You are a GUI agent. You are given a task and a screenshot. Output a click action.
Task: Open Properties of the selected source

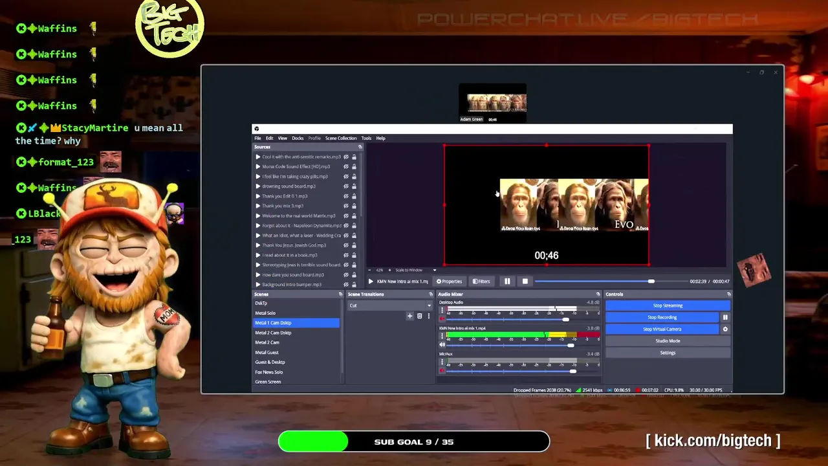[450, 282]
